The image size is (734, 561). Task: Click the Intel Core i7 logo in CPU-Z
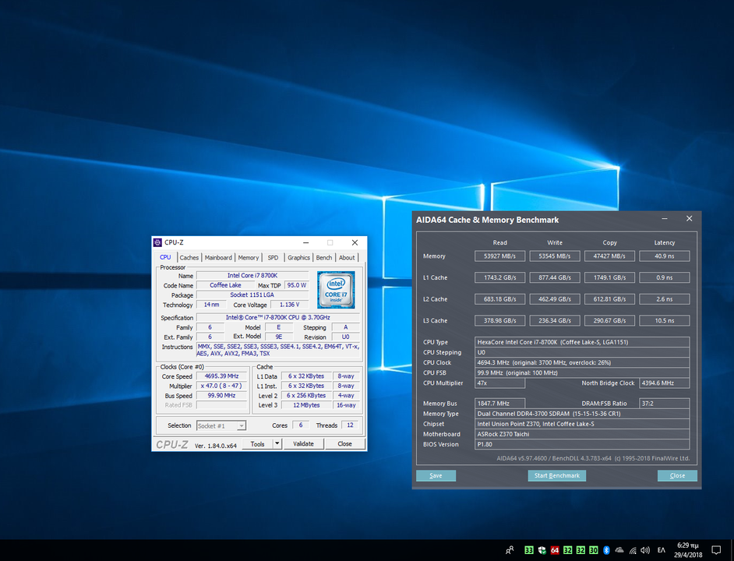336,290
